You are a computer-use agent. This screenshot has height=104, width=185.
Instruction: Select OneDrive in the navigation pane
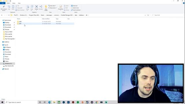tap(7, 42)
